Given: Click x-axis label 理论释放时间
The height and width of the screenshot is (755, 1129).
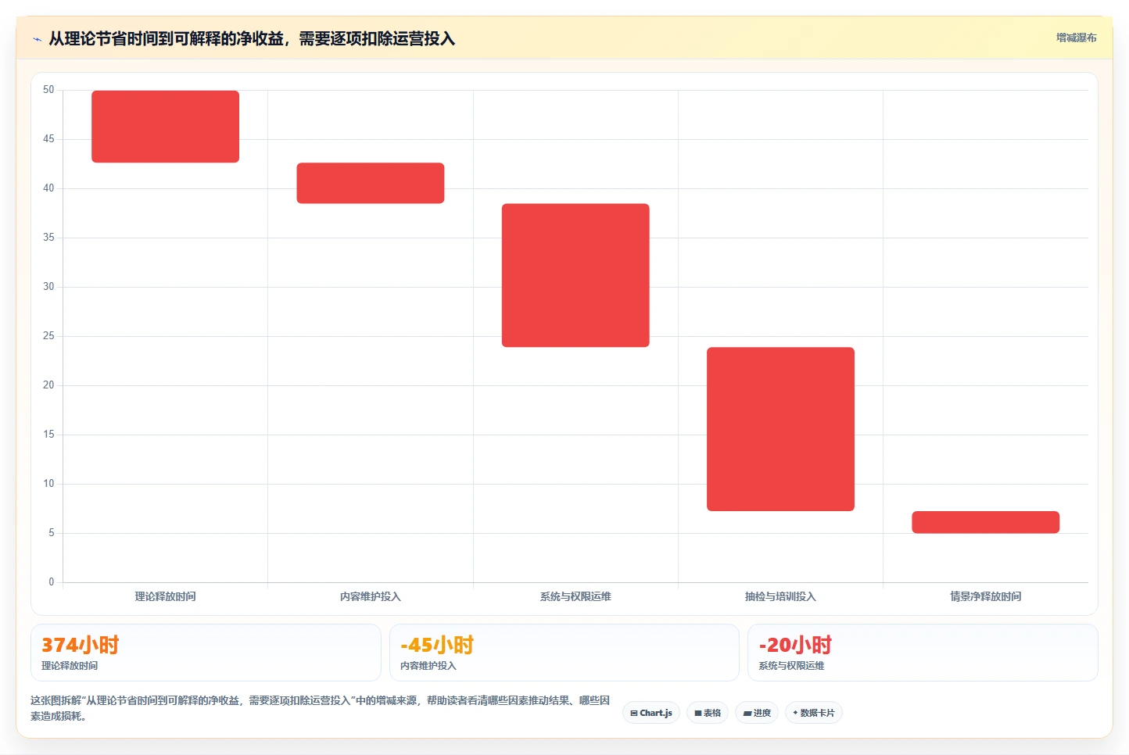Looking at the screenshot, I should click(165, 596).
